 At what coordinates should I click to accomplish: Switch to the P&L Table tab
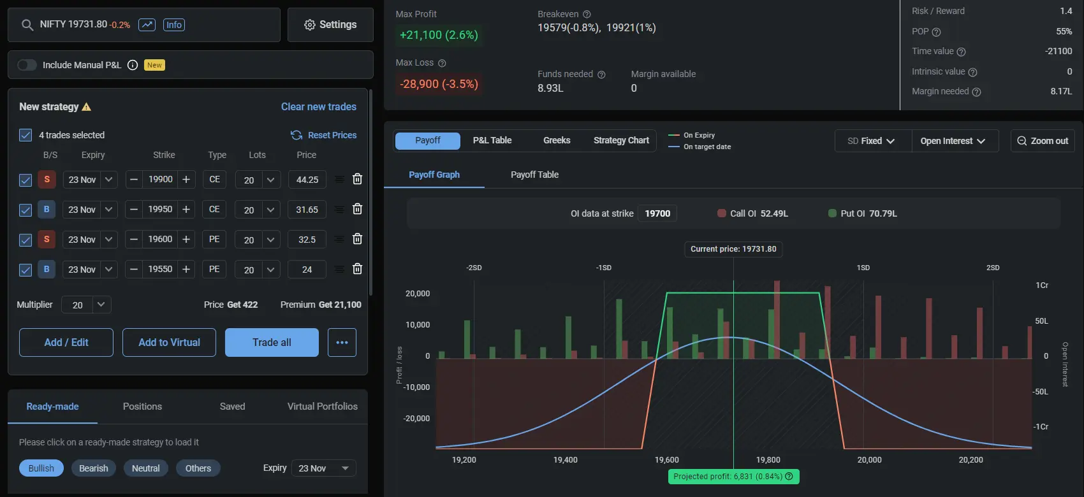[492, 140]
